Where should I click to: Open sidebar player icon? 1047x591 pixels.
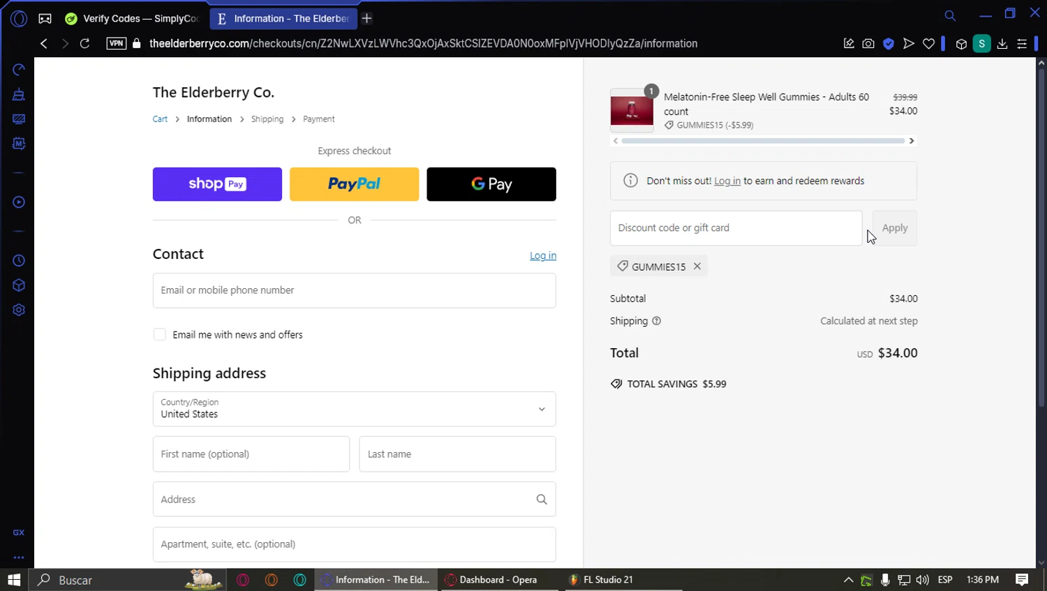click(19, 202)
